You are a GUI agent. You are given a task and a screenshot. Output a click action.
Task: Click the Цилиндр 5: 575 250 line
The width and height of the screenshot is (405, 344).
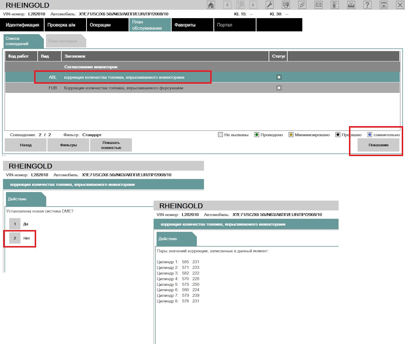pos(178,284)
